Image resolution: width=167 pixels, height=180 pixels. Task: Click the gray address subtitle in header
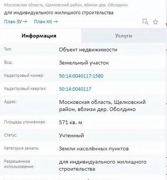tap(66, 5)
